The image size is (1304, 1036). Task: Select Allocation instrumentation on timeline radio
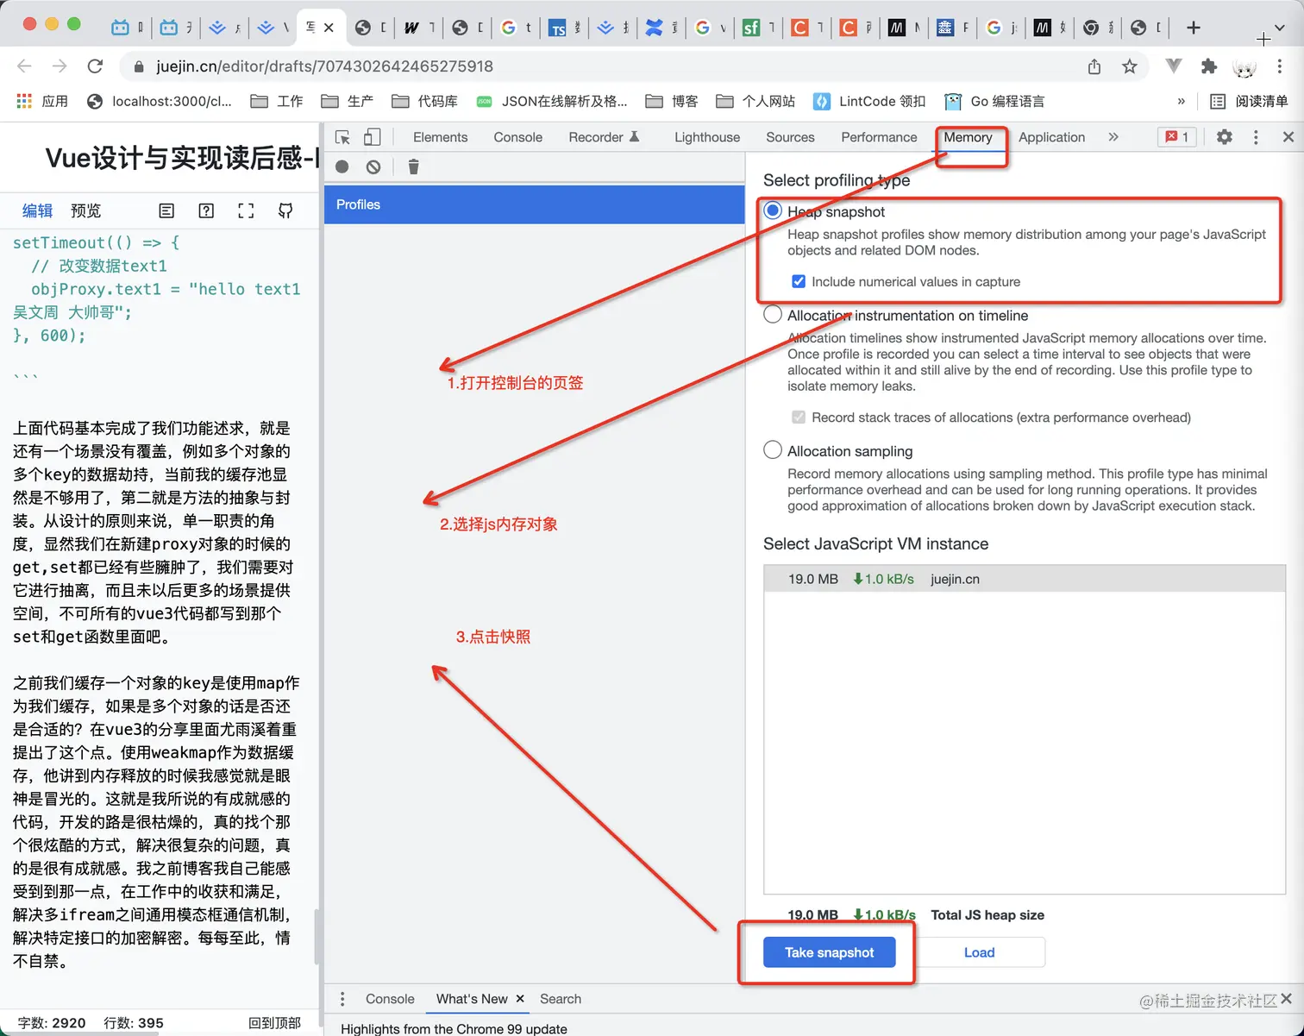coord(773,314)
